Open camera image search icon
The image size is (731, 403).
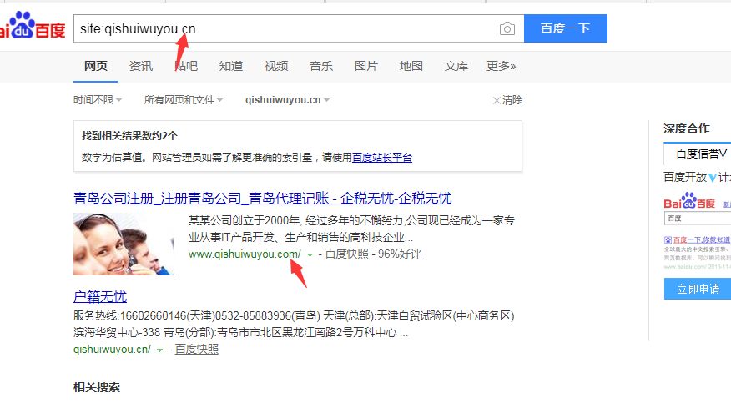pyautogui.click(x=507, y=29)
